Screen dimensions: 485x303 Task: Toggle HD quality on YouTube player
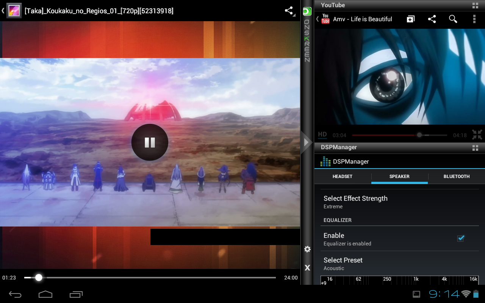[x=322, y=134]
